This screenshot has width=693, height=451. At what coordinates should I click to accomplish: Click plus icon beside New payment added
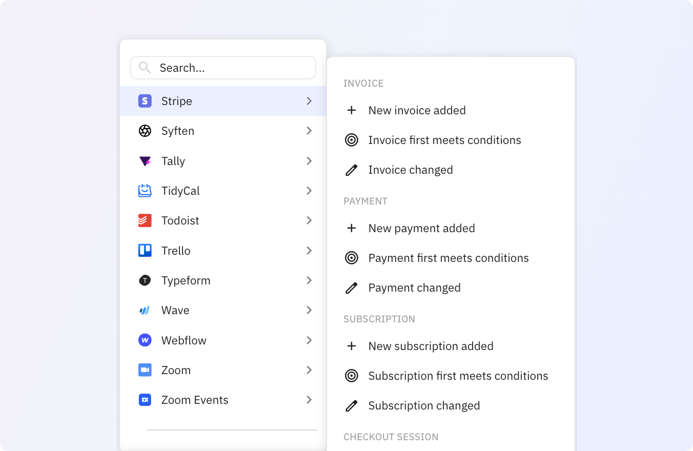tap(352, 228)
